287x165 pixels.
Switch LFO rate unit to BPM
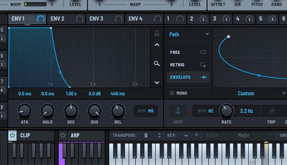click(x=202, y=111)
